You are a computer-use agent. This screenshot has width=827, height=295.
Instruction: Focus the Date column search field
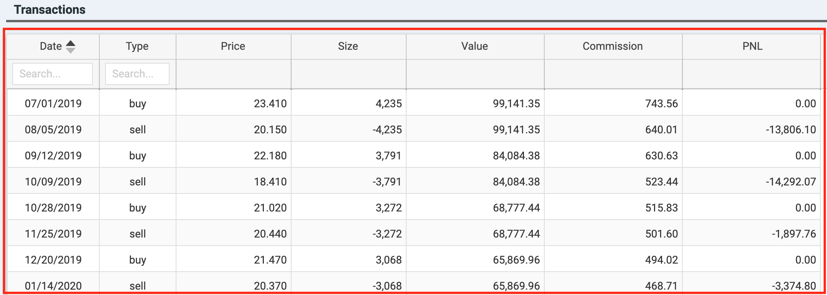pyautogui.click(x=53, y=74)
